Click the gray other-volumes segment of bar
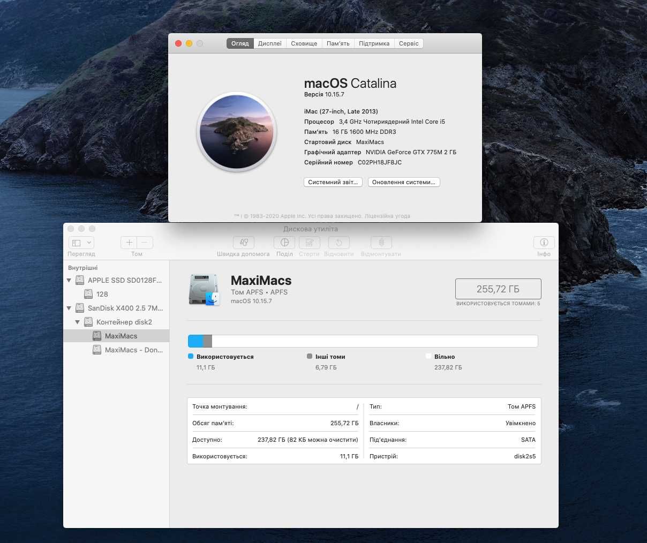Image resolution: width=647 pixels, height=543 pixels. coord(208,341)
